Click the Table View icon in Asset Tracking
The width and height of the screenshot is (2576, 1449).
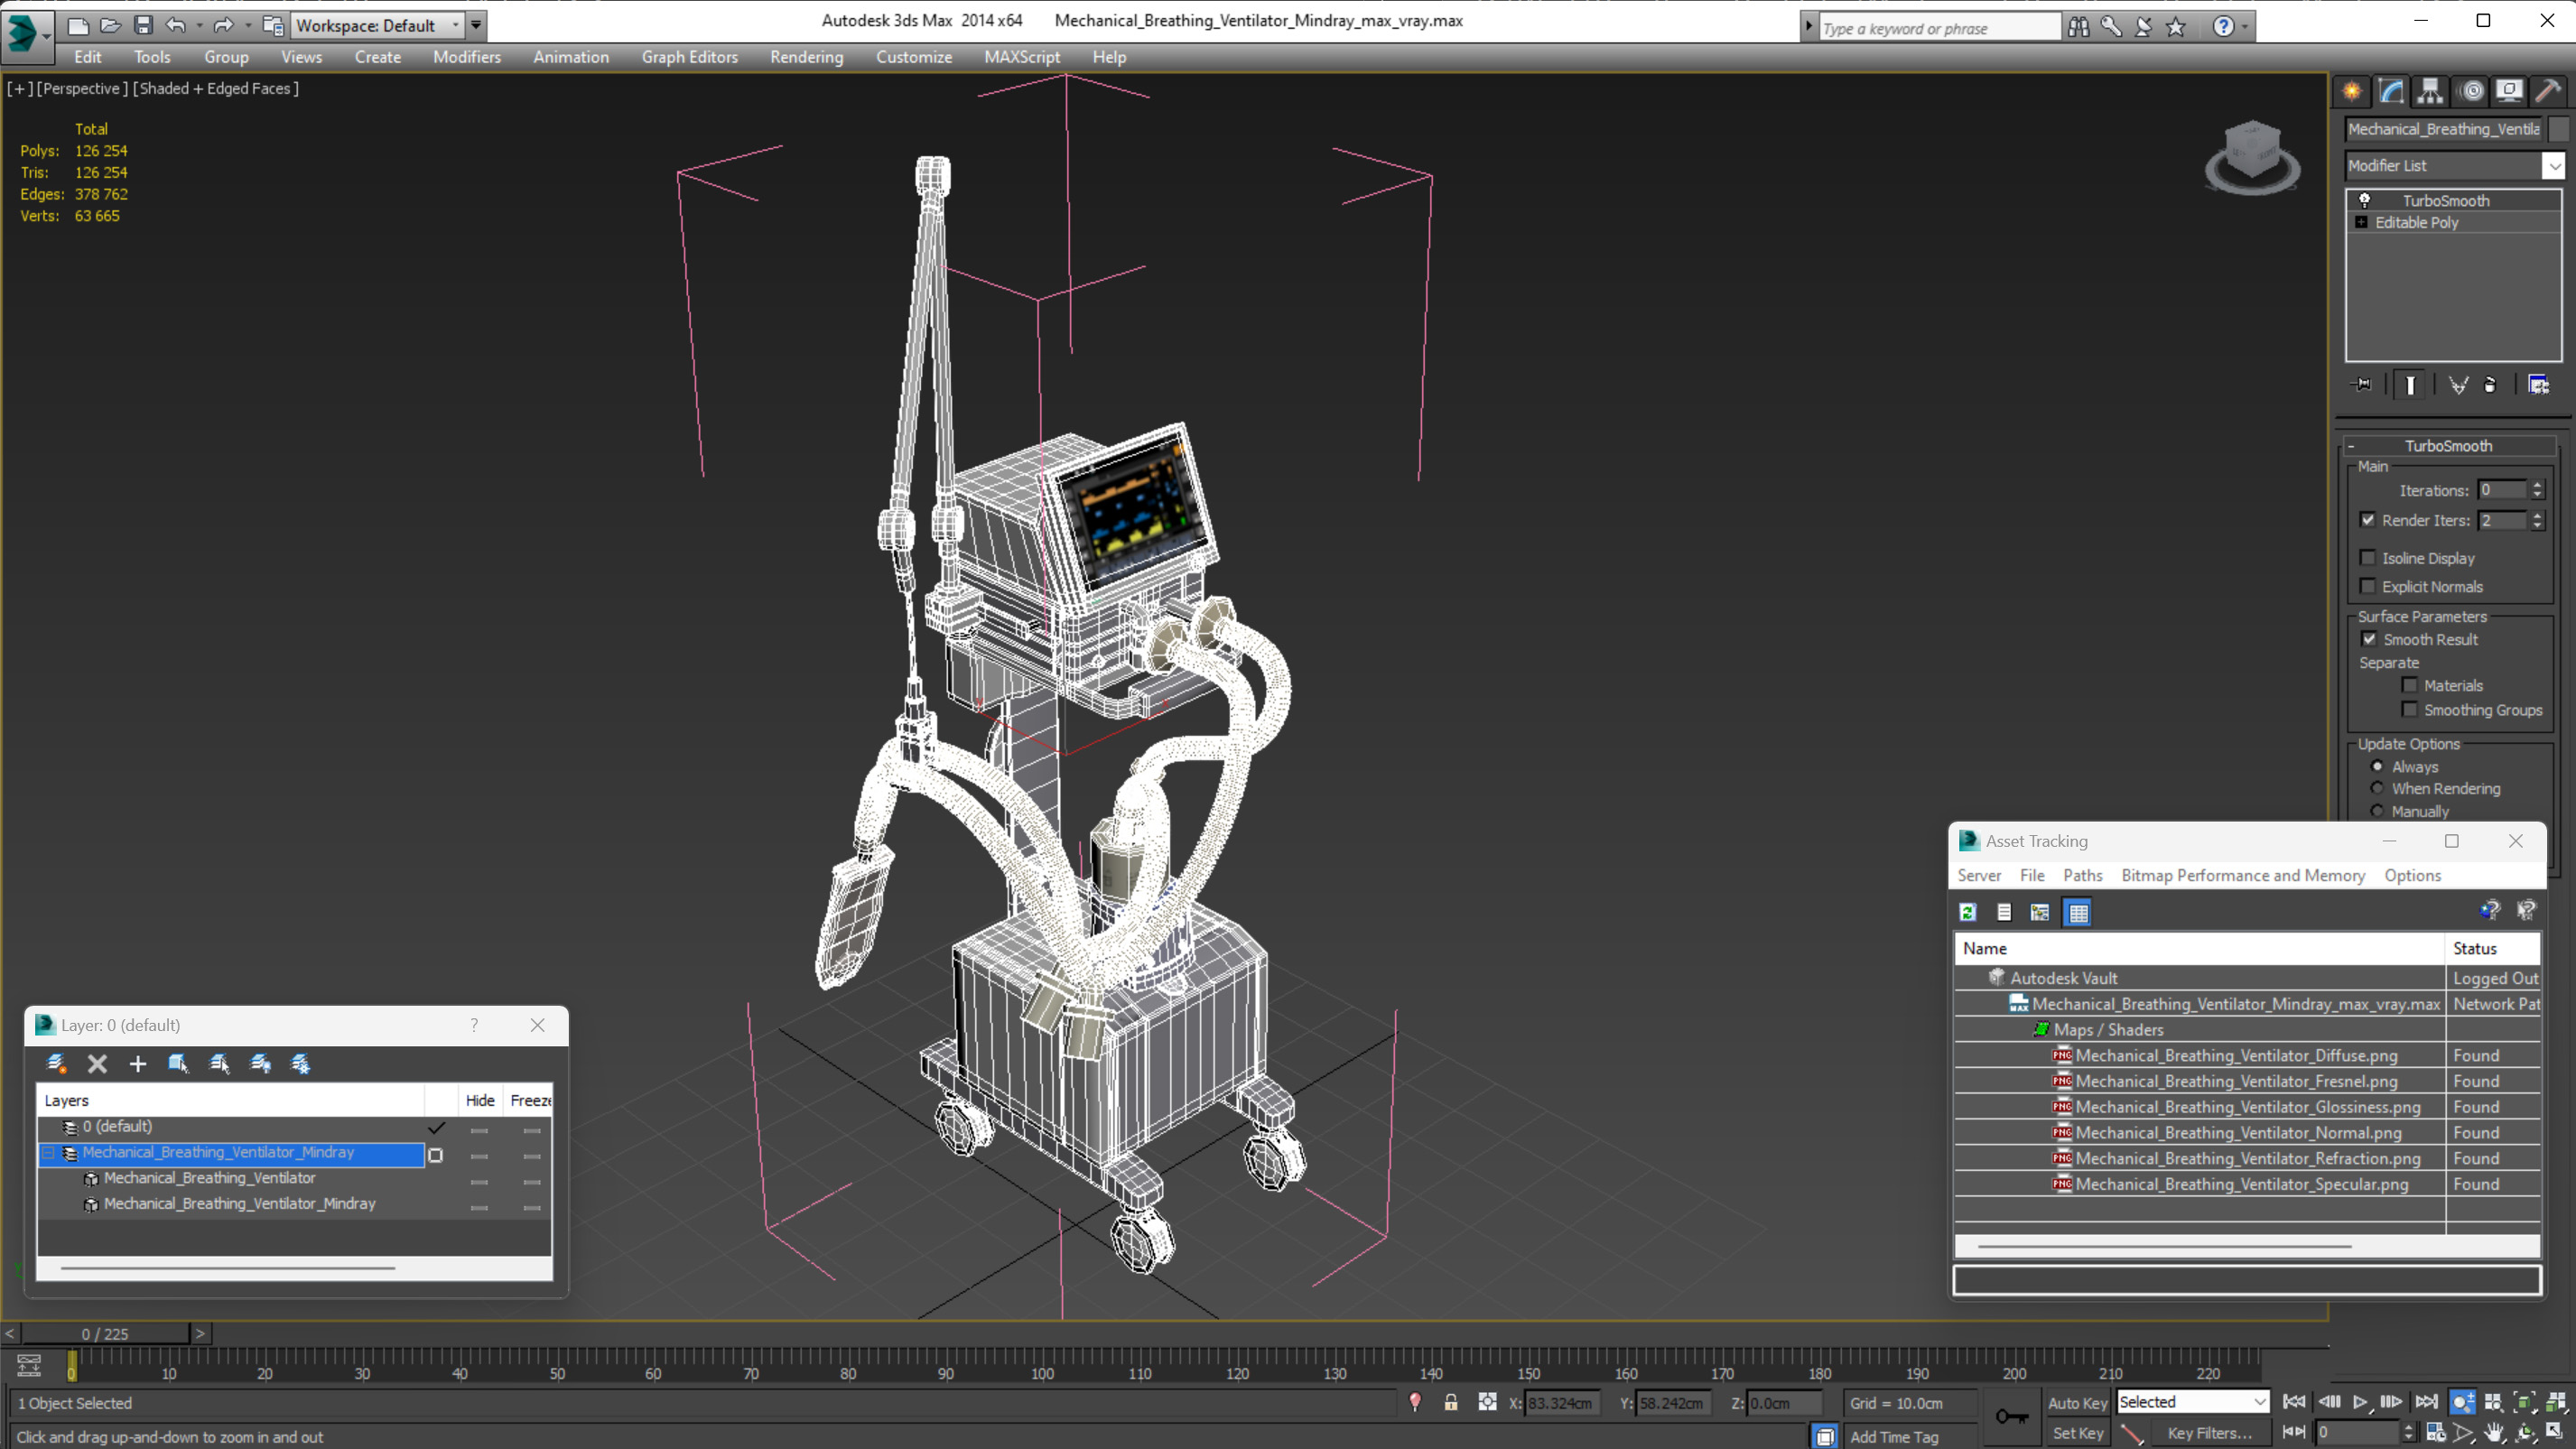tap(2078, 912)
